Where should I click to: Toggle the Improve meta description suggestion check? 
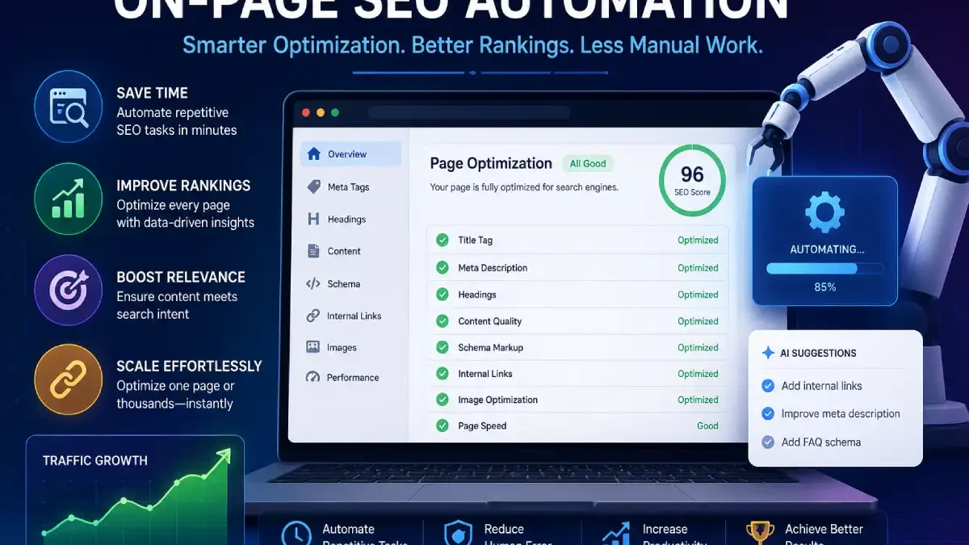768,413
